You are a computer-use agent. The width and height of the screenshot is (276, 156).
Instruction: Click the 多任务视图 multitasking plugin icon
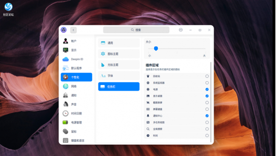148,122
